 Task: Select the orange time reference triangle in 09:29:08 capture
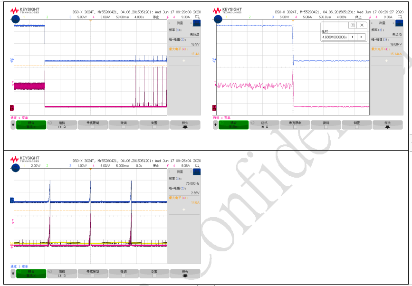point(90,21)
